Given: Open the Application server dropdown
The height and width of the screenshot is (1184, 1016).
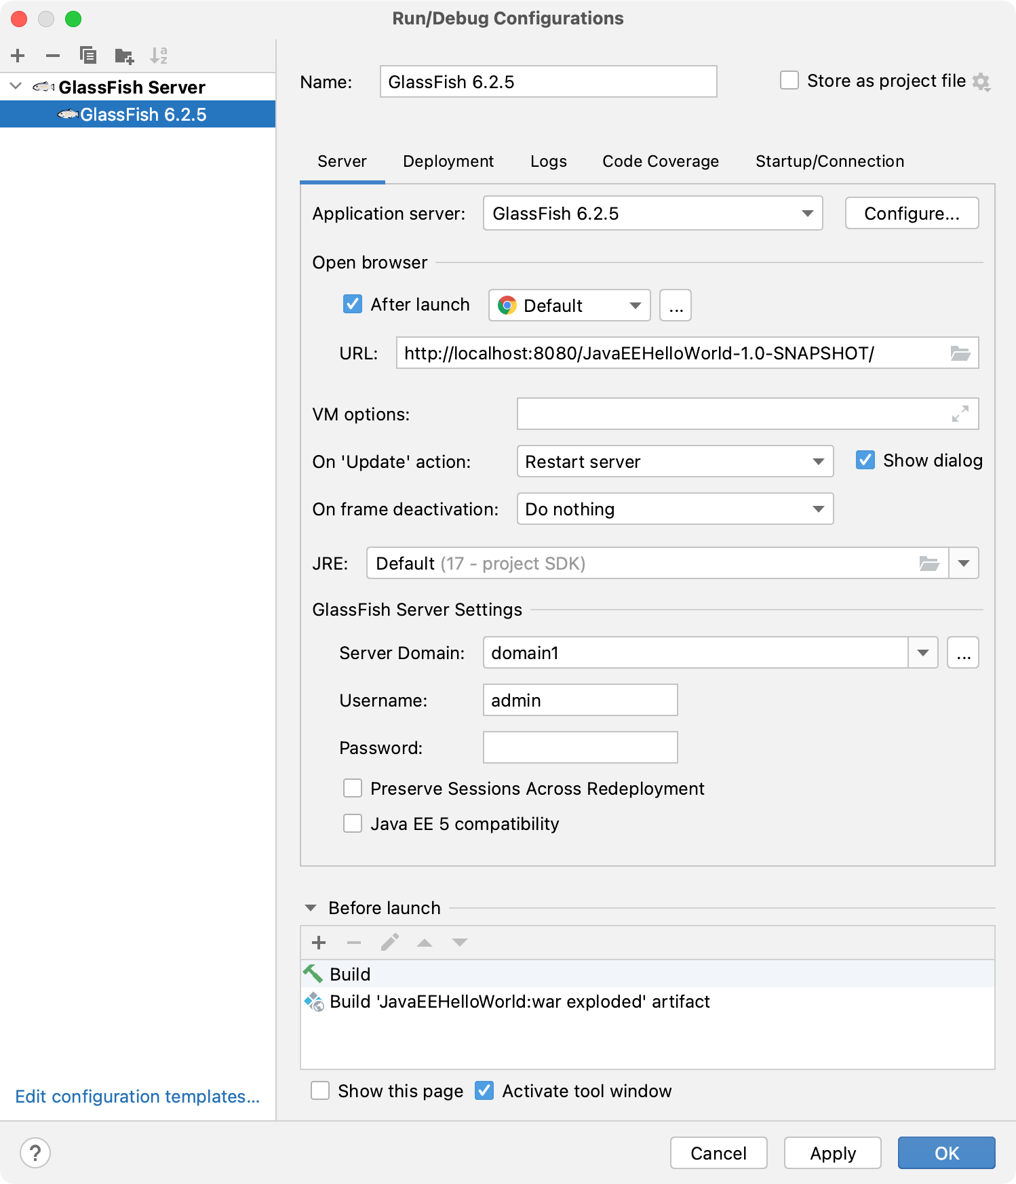Looking at the screenshot, I should (x=652, y=214).
